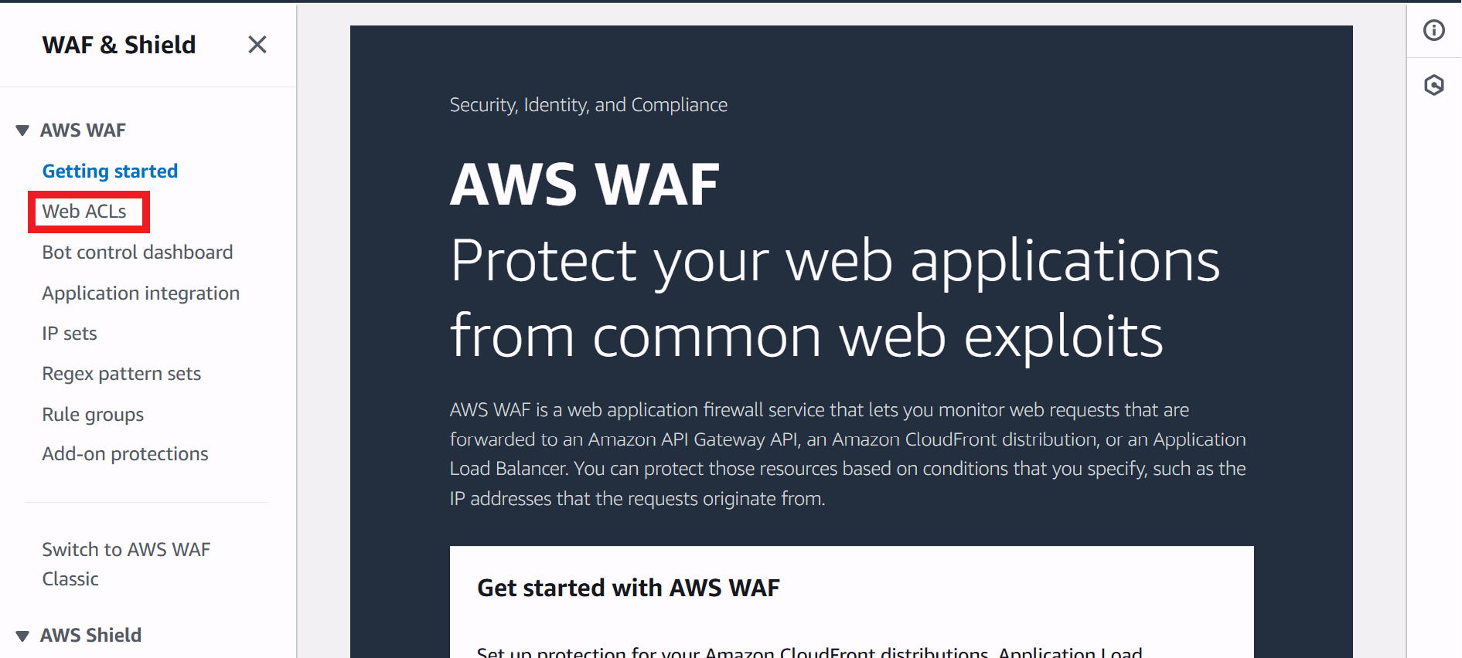Screen dimensions: 1462x658
Task: Close the WAF & Shield sidebar
Action: [x=257, y=45]
